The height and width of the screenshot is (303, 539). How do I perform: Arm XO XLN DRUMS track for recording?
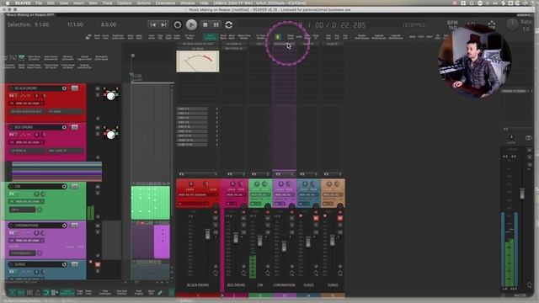[x=11, y=88]
